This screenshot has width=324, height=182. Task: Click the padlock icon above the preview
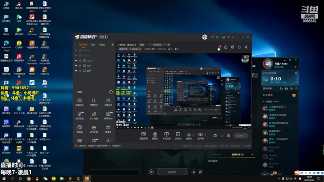tap(226, 47)
